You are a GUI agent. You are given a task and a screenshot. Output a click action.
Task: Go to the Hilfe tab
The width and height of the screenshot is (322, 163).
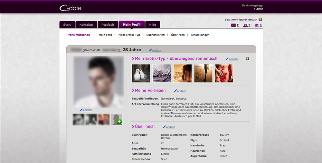click(152, 25)
